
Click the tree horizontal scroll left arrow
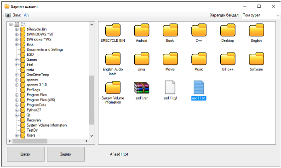10,141
